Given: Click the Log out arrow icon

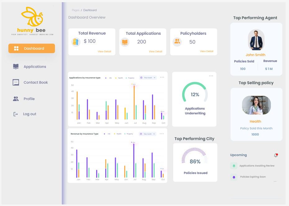Looking at the screenshot, I should click(16, 114).
